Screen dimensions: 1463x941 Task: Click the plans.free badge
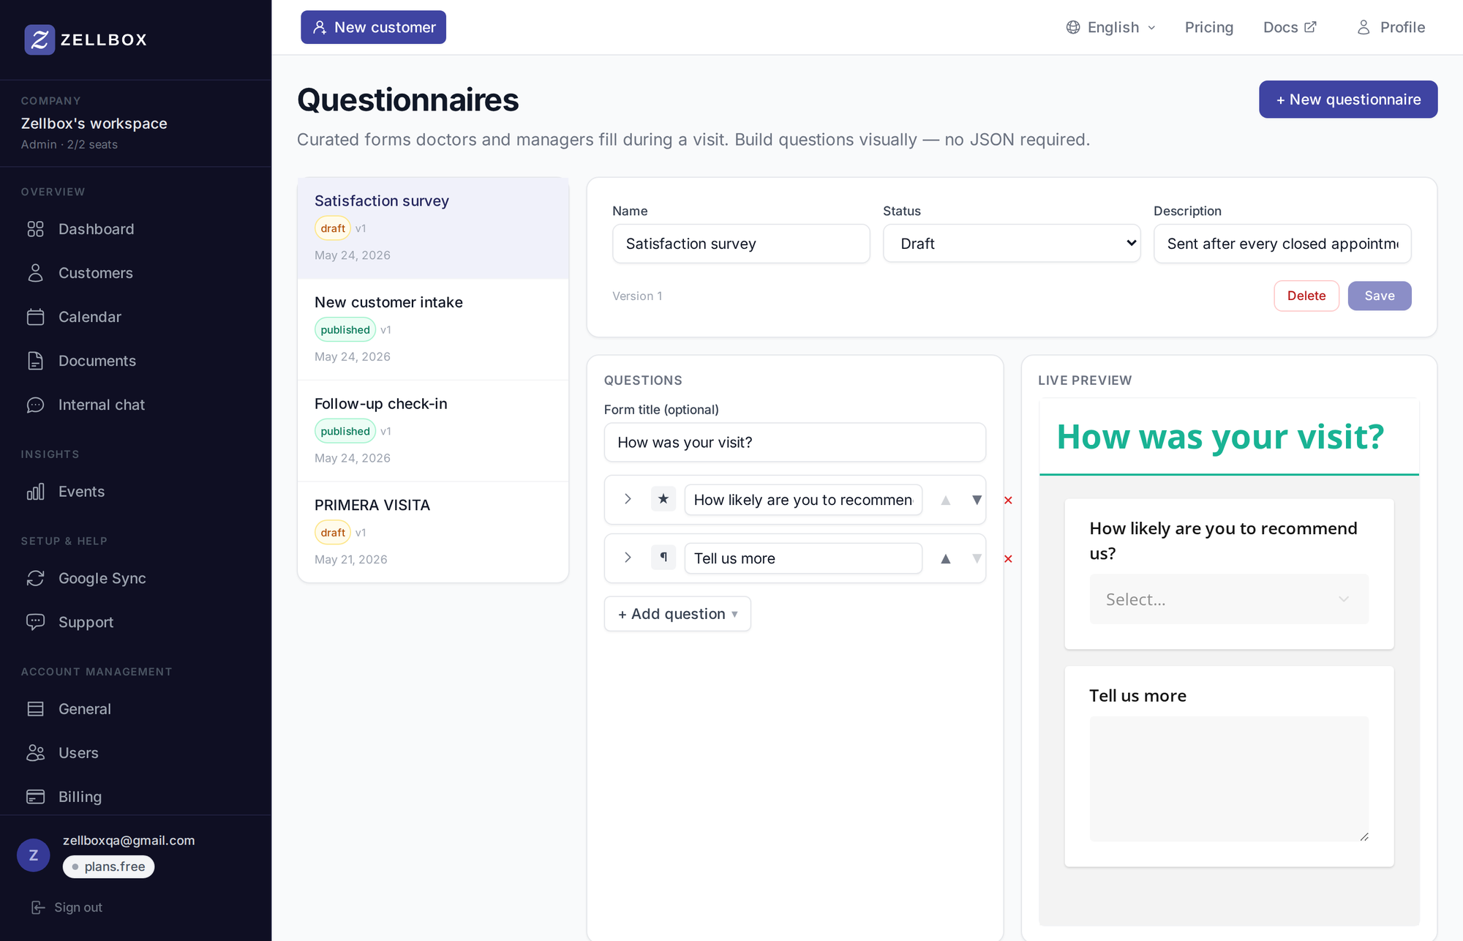tap(108, 866)
